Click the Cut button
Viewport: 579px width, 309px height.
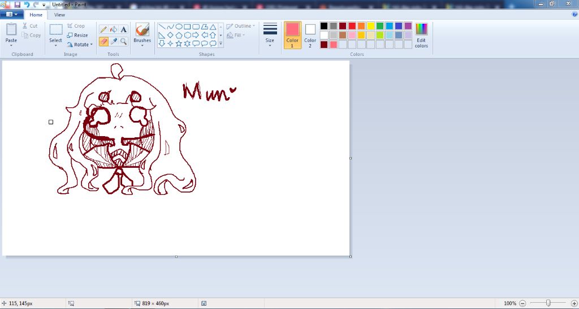click(x=30, y=26)
